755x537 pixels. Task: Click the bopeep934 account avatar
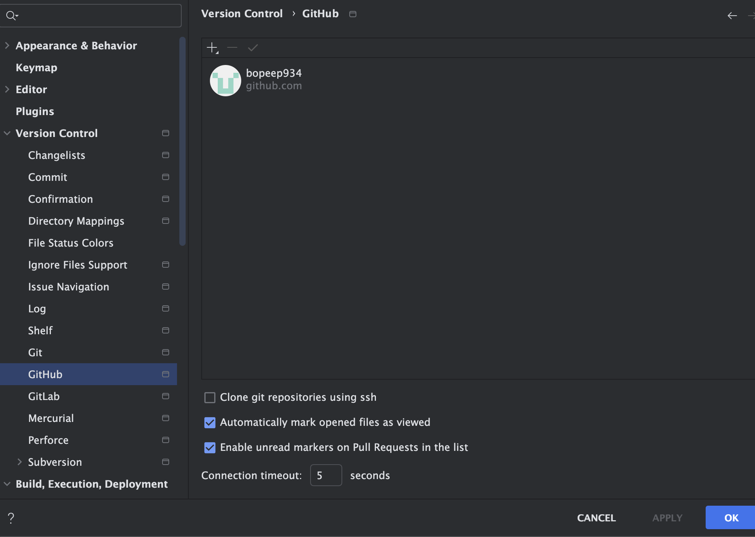[x=225, y=80]
